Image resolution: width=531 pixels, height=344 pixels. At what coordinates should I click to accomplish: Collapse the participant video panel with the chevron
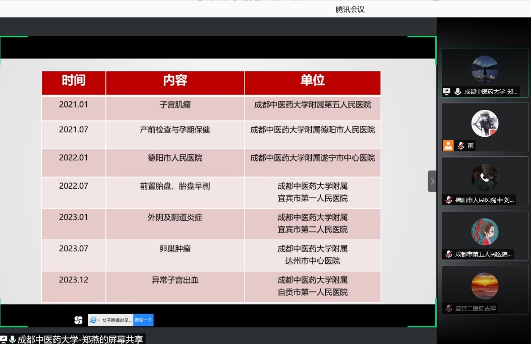pyautogui.click(x=432, y=182)
